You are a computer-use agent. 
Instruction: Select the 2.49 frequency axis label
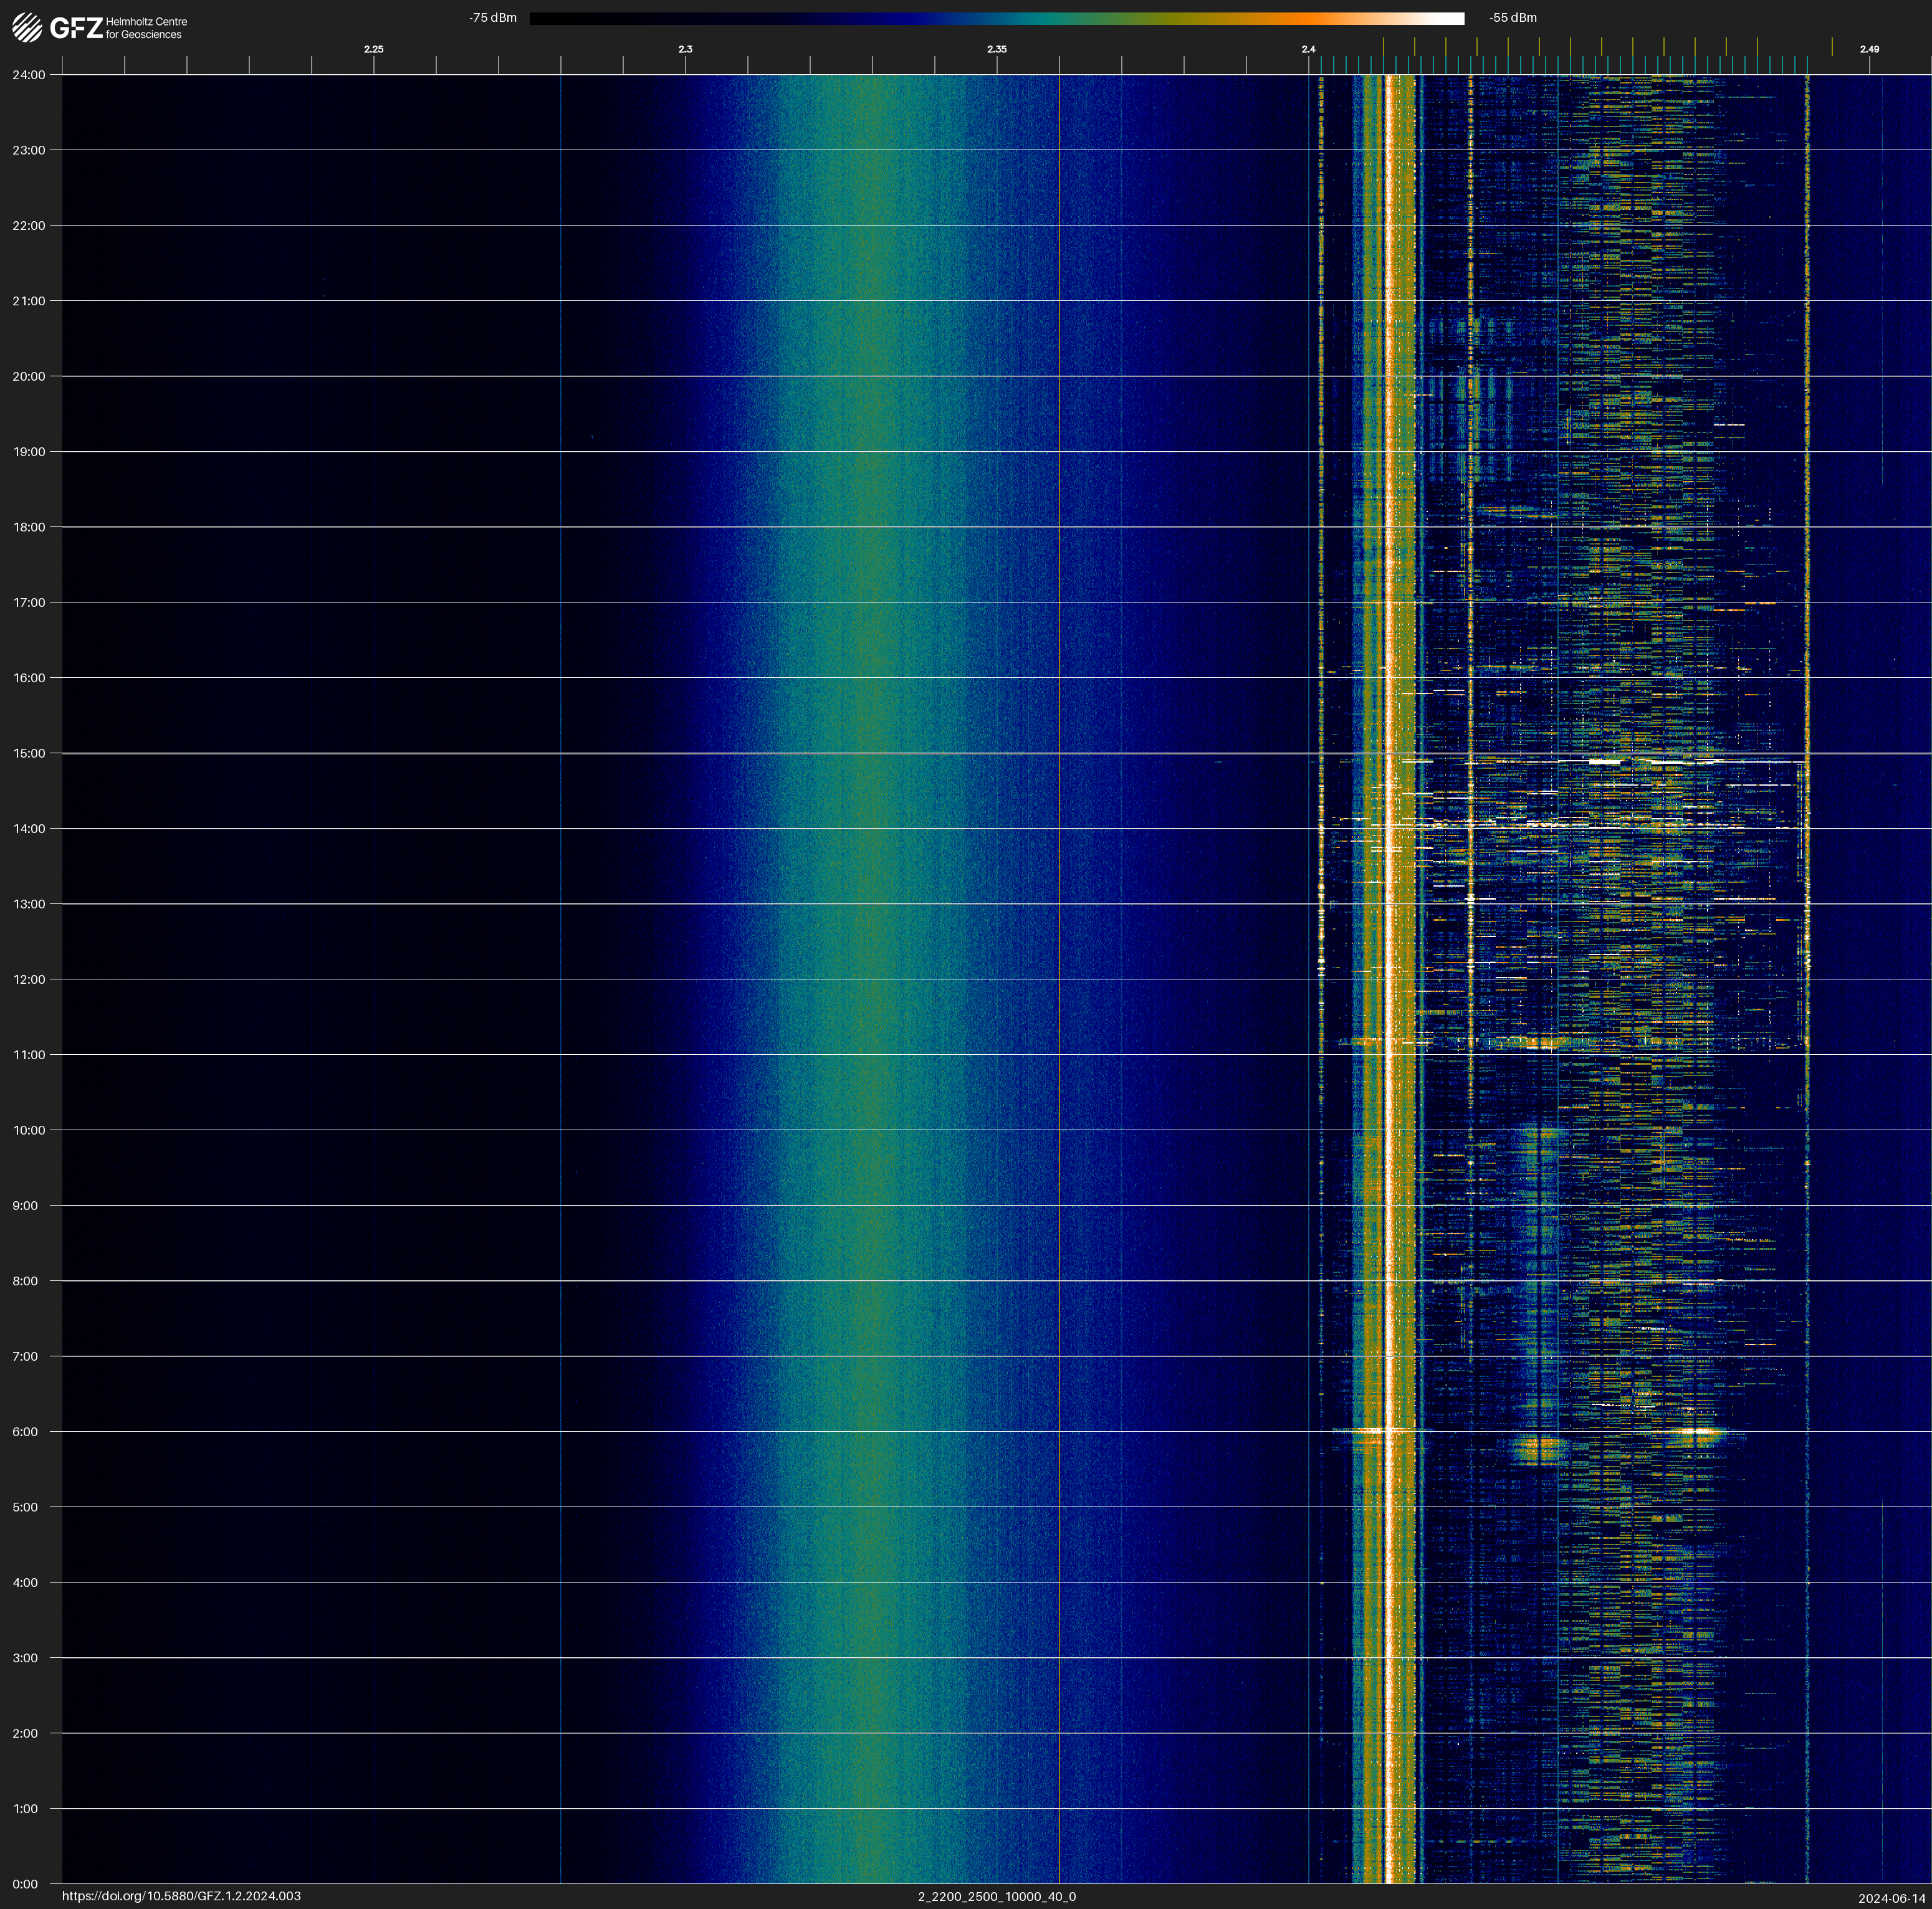tap(1869, 49)
